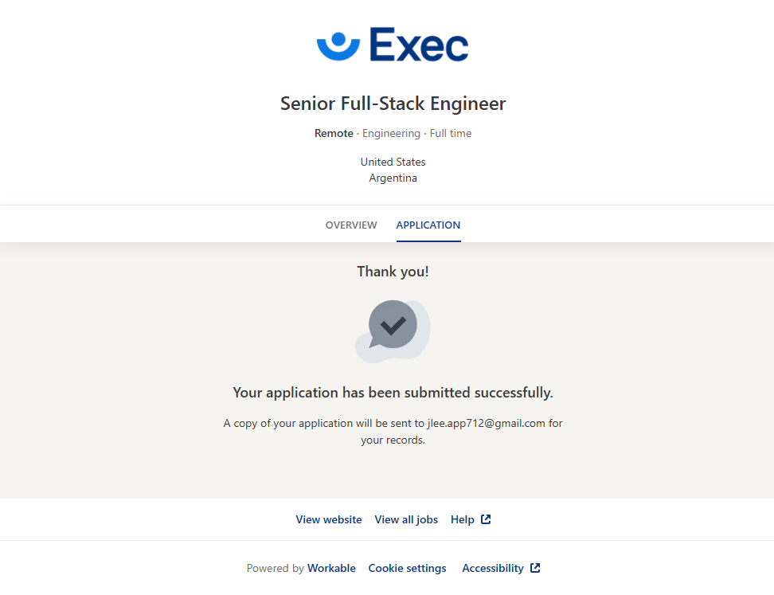774x595 pixels.
Task: Select the Application tab
Action: point(428,225)
